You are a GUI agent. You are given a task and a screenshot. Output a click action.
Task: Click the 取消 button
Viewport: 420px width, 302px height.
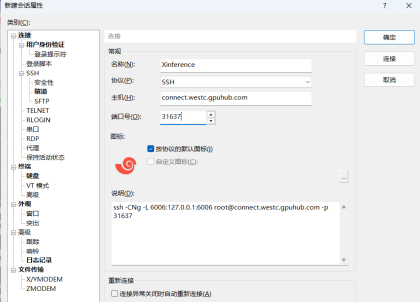pos(389,80)
